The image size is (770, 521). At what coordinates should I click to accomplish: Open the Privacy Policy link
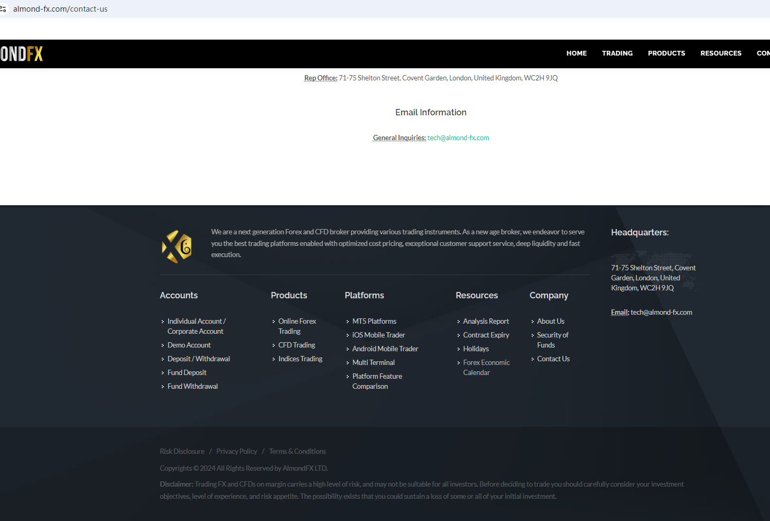point(237,452)
